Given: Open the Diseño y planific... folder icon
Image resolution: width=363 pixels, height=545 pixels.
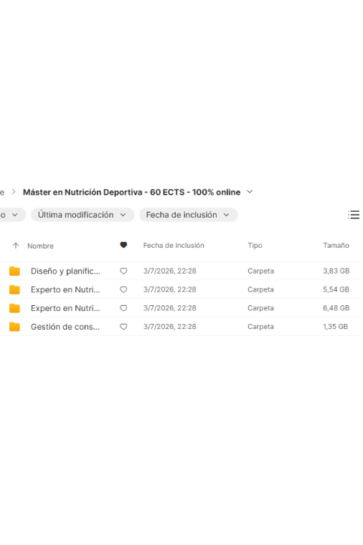Looking at the screenshot, I should tap(14, 271).
